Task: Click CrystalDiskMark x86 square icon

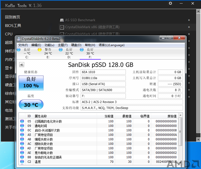Action: [62, 27]
